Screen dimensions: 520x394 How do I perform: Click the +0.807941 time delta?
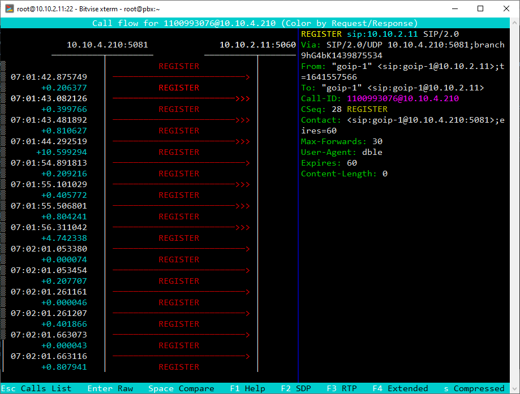pyautogui.click(x=64, y=367)
